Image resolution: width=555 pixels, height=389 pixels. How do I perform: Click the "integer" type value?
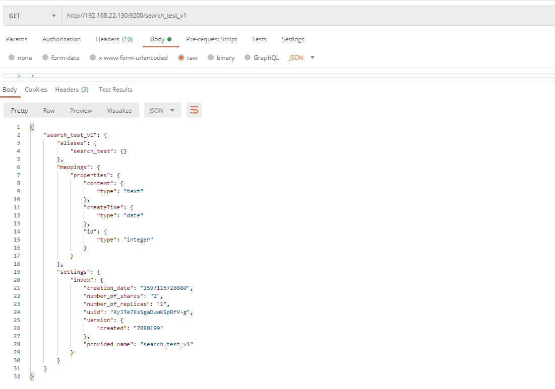[139, 240]
